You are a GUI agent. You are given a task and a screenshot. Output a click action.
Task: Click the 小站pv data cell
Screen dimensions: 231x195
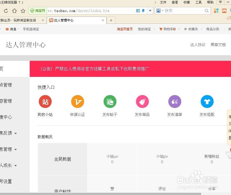[x=162, y=159]
